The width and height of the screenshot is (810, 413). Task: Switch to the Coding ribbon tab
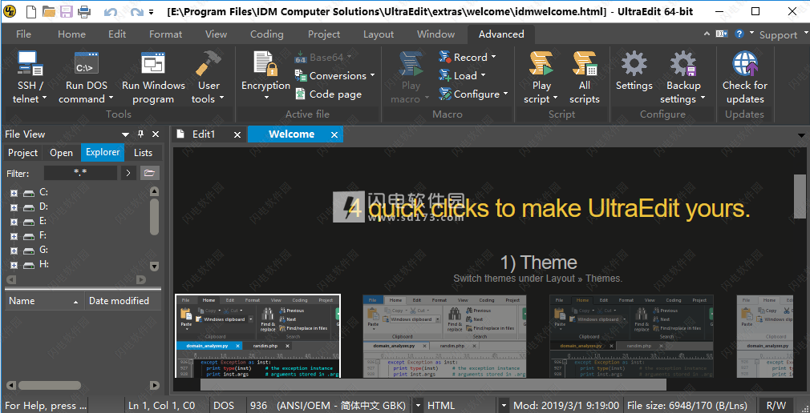266,34
